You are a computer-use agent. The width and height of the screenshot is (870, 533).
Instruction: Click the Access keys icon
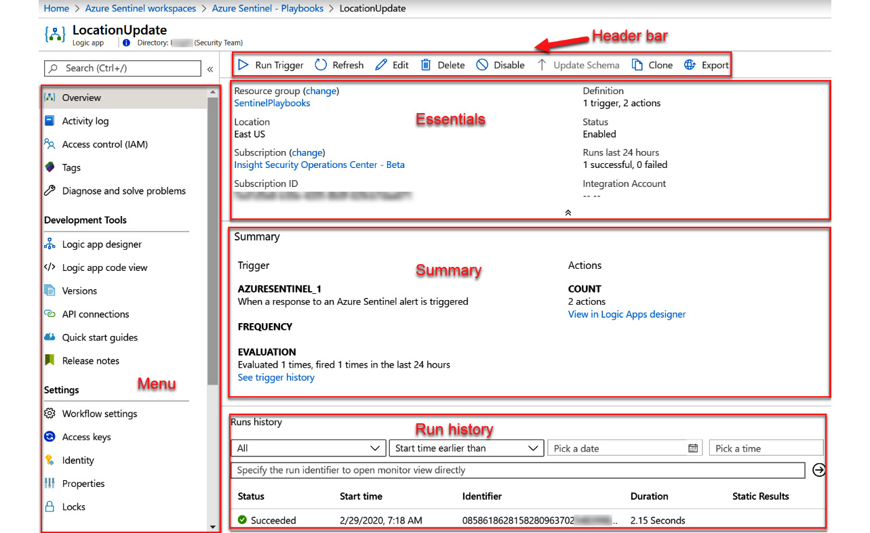tap(50, 437)
